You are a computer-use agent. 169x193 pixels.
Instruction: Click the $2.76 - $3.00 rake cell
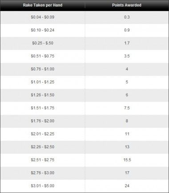pyautogui.click(x=43, y=173)
